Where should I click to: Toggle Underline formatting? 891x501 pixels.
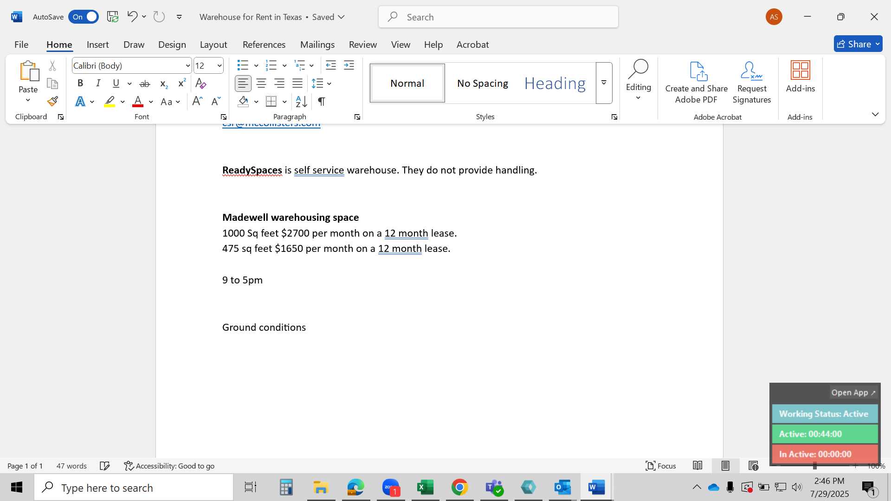tap(116, 83)
